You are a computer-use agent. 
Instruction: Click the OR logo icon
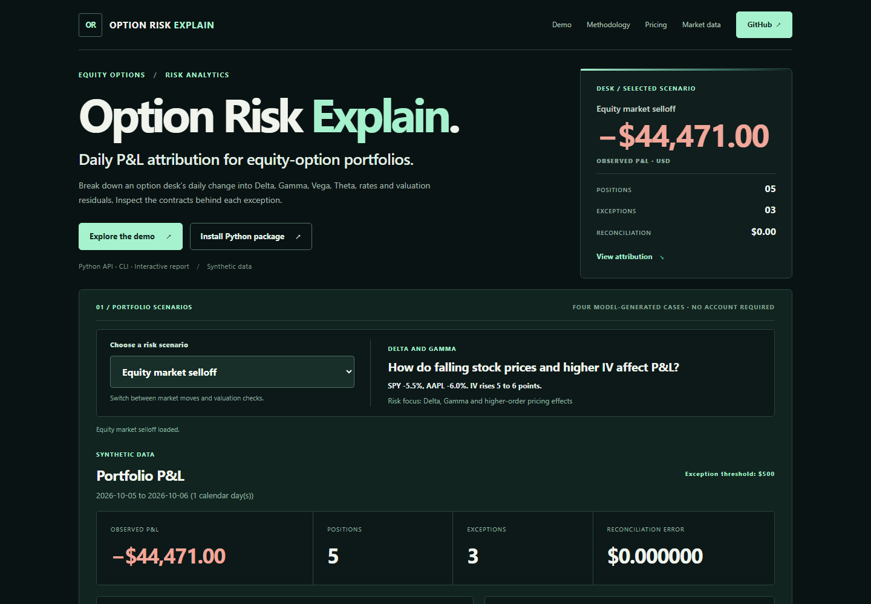(90, 25)
